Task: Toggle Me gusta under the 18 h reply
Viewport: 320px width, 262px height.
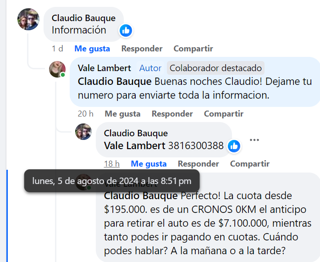Action: tap(149, 164)
